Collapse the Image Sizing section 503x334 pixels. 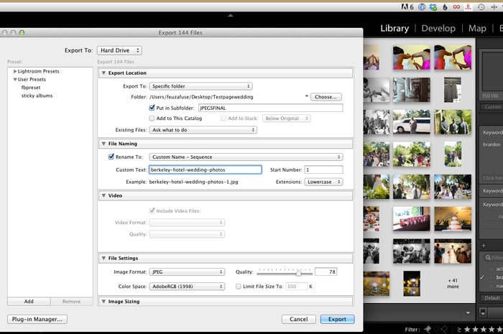pos(103,301)
